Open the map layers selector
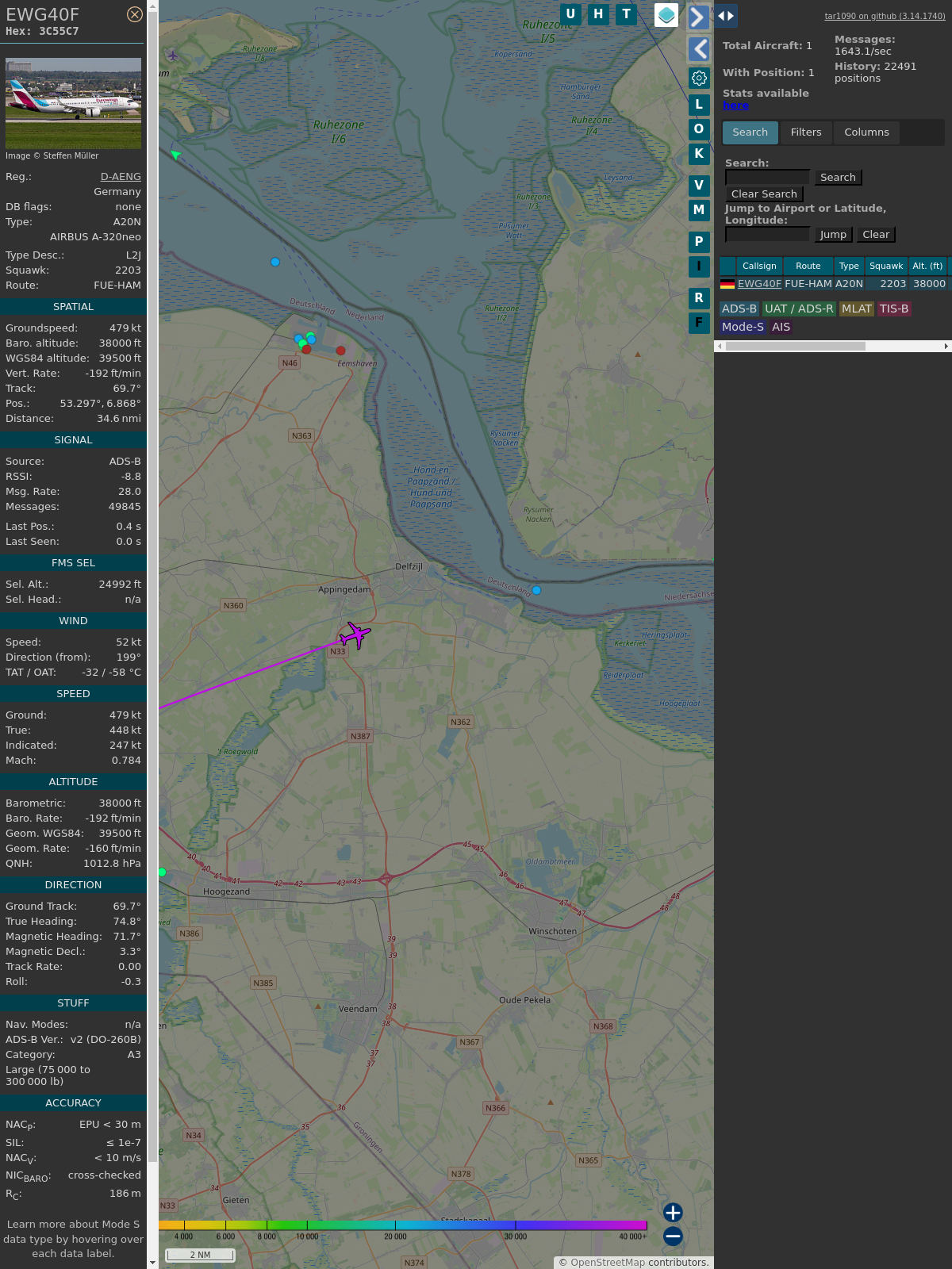The height and width of the screenshot is (1269, 952). (666, 14)
